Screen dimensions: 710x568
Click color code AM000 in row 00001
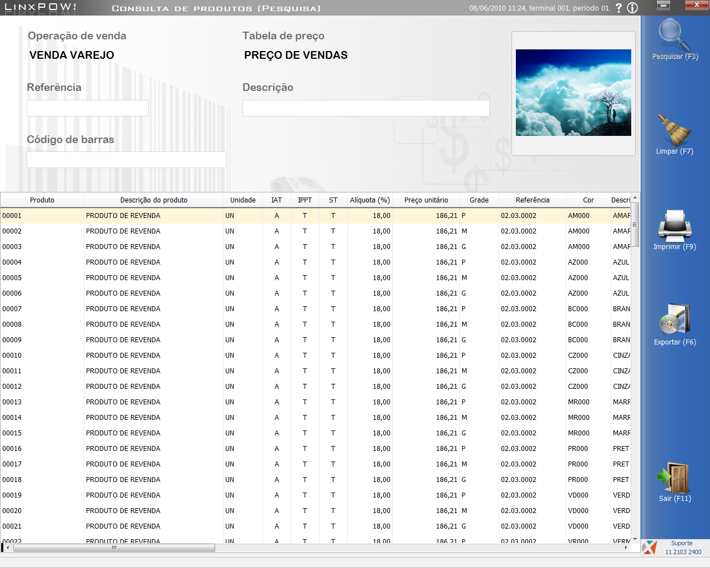point(579,216)
